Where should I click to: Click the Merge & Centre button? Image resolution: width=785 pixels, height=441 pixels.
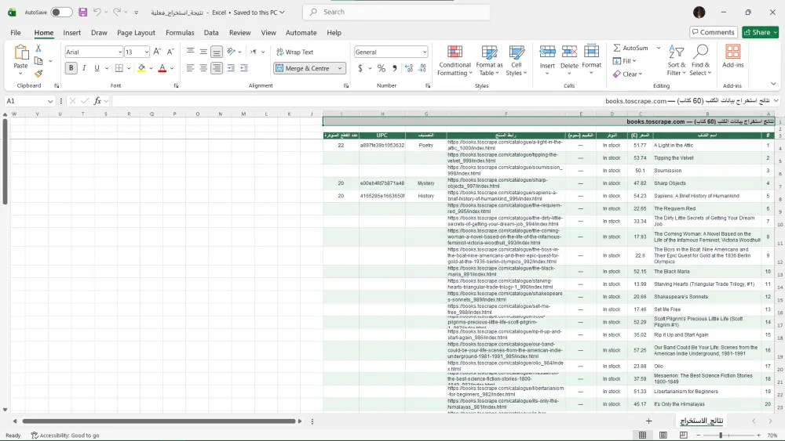[304, 68]
